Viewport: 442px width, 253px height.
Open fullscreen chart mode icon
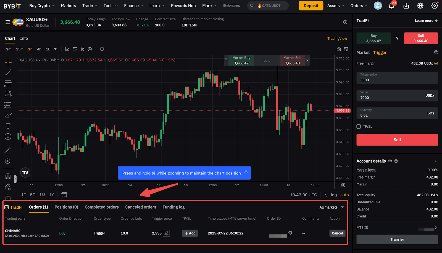click(x=346, y=49)
